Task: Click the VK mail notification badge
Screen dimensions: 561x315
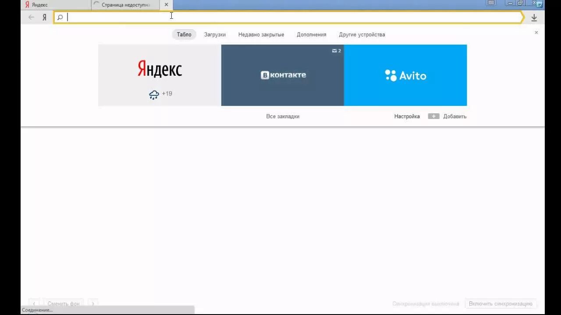Action: point(336,51)
